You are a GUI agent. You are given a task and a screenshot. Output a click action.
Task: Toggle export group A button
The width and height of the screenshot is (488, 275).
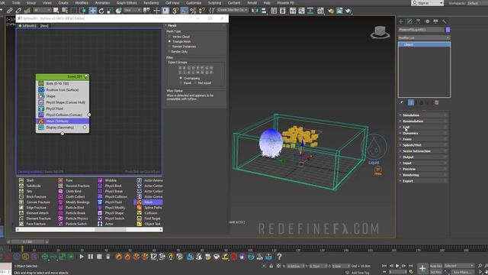coord(180,68)
